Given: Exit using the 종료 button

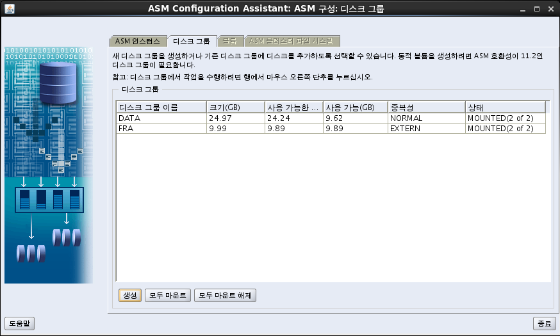Looking at the screenshot, I should click(543, 324).
